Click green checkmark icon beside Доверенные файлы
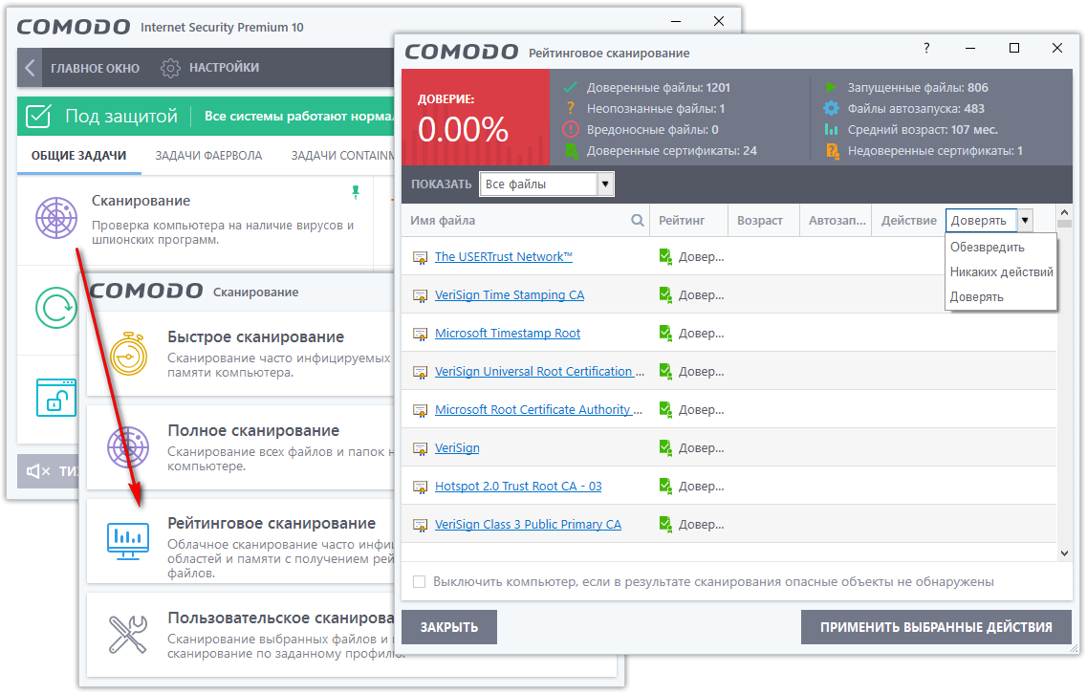Image resolution: width=1087 pixels, height=694 pixels. click(x=570, y=87)
